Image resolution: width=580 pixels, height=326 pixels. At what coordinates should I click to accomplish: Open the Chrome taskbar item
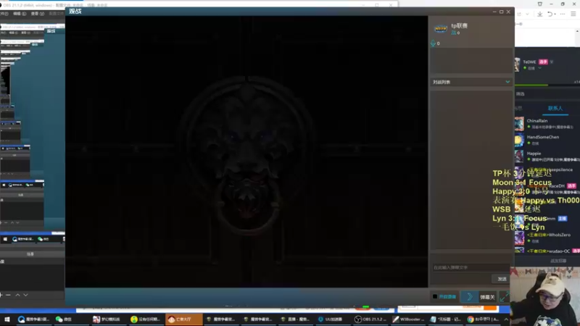(484, 319)
